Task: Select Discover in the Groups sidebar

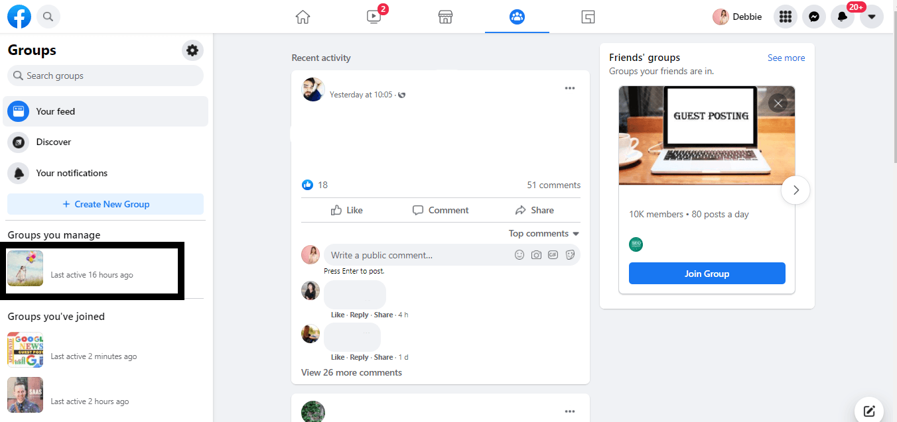Action: pyautogui.click(x=53, y=142)
